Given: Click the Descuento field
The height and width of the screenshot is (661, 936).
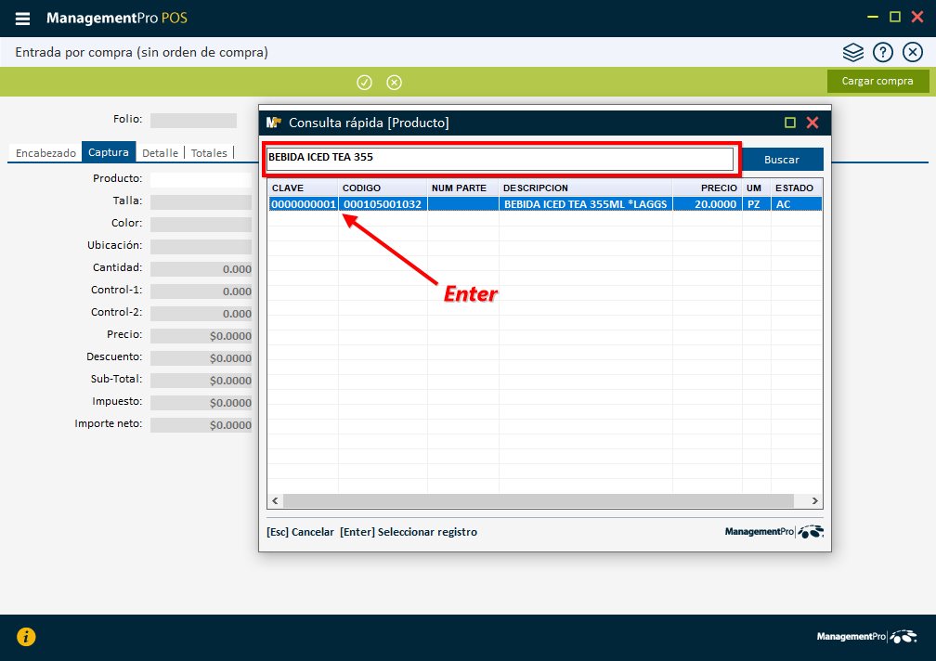Looking at the screenshot, I should [201, 358].
